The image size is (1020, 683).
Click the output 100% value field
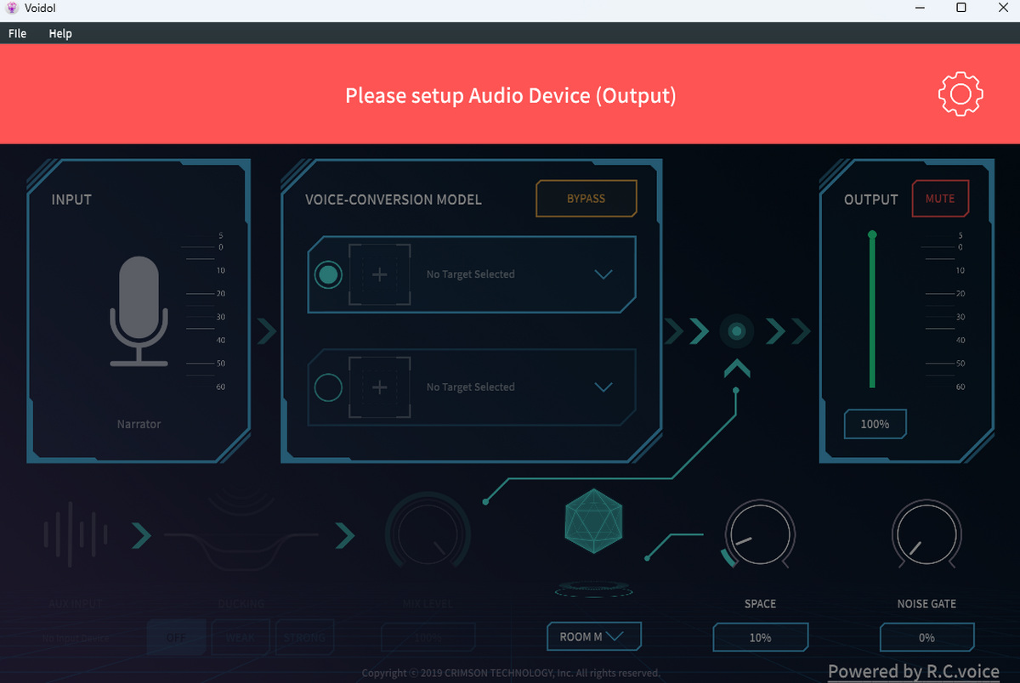(875, 424)
